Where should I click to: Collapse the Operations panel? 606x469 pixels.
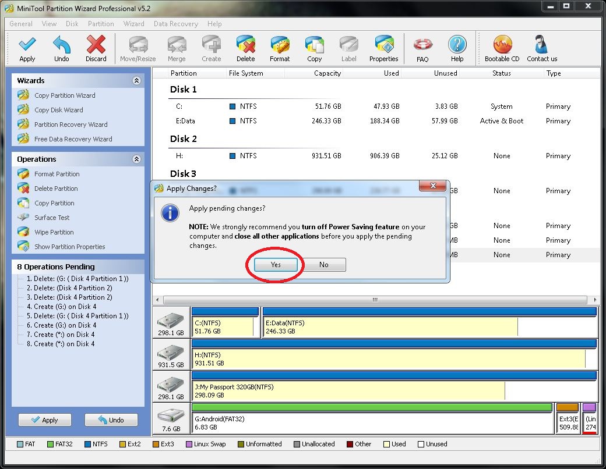tap(136, 159)
